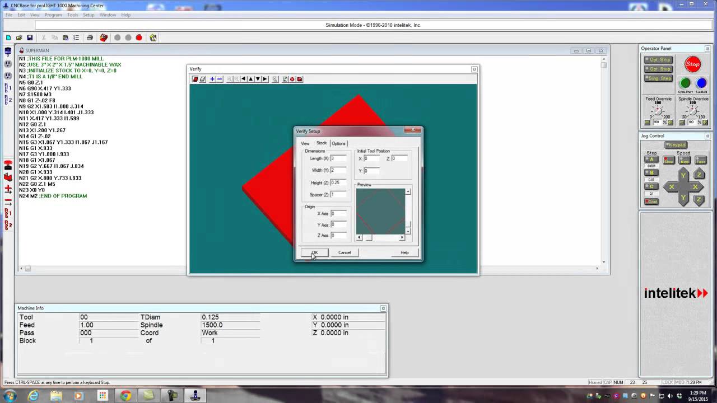Select Slow jog speed
The height and width of the screenshot is (403, 717).
pyautogui.click(x=669, y=161)
